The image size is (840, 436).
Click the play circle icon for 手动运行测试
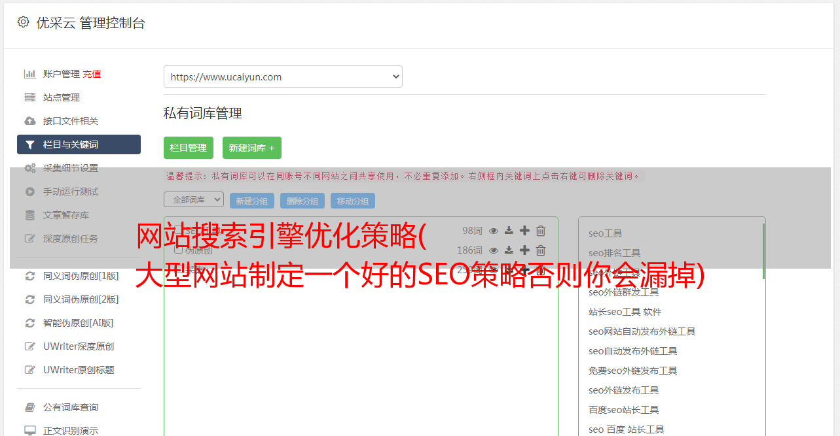tap(30, 192)
